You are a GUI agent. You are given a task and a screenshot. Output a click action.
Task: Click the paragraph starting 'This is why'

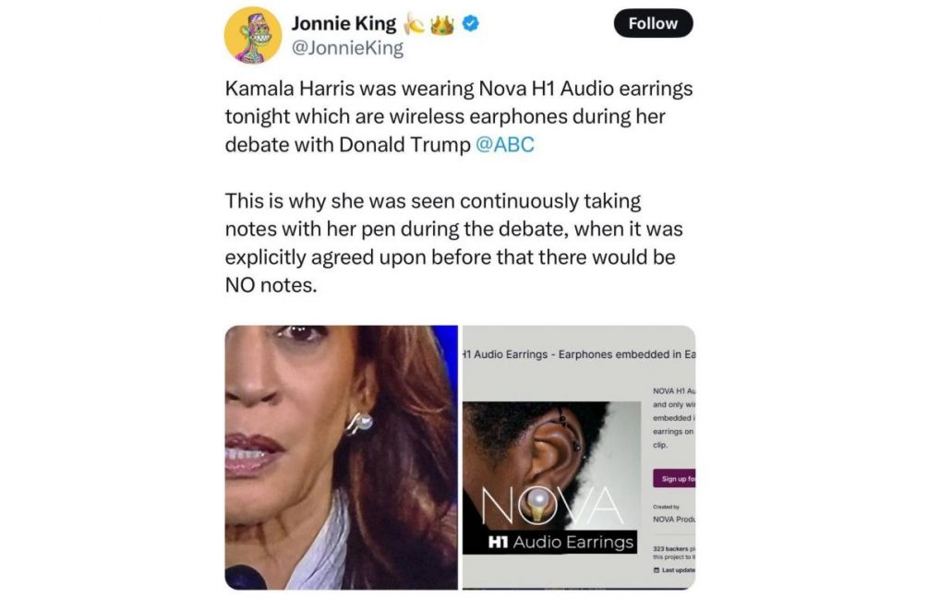(454, 244)
